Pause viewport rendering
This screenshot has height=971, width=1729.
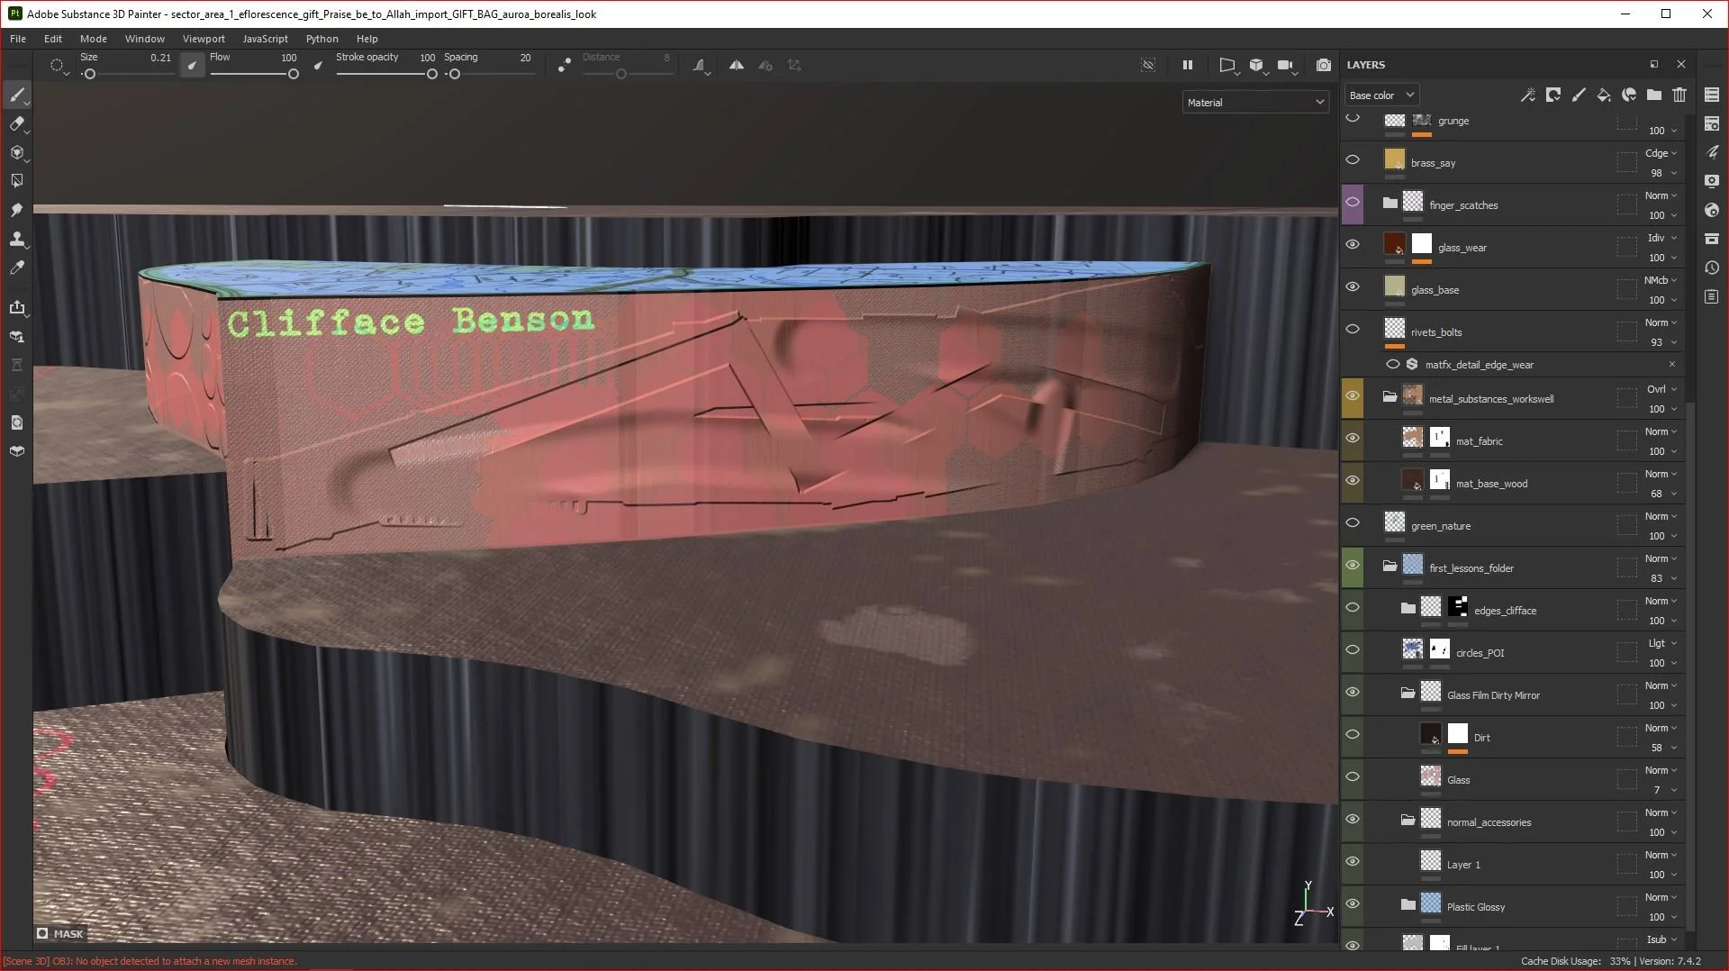pos(1187,65)
